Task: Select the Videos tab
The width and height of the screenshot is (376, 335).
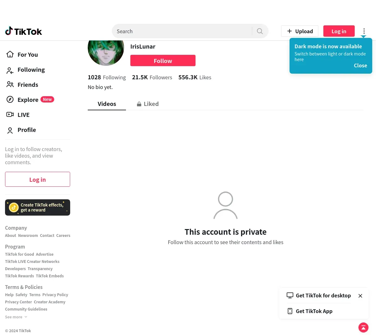Action: coord(107,104)
